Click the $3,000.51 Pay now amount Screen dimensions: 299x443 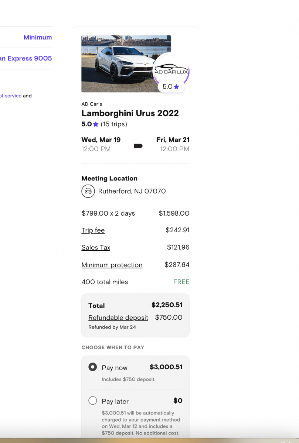pyautogui.click(x=166, y=367)
